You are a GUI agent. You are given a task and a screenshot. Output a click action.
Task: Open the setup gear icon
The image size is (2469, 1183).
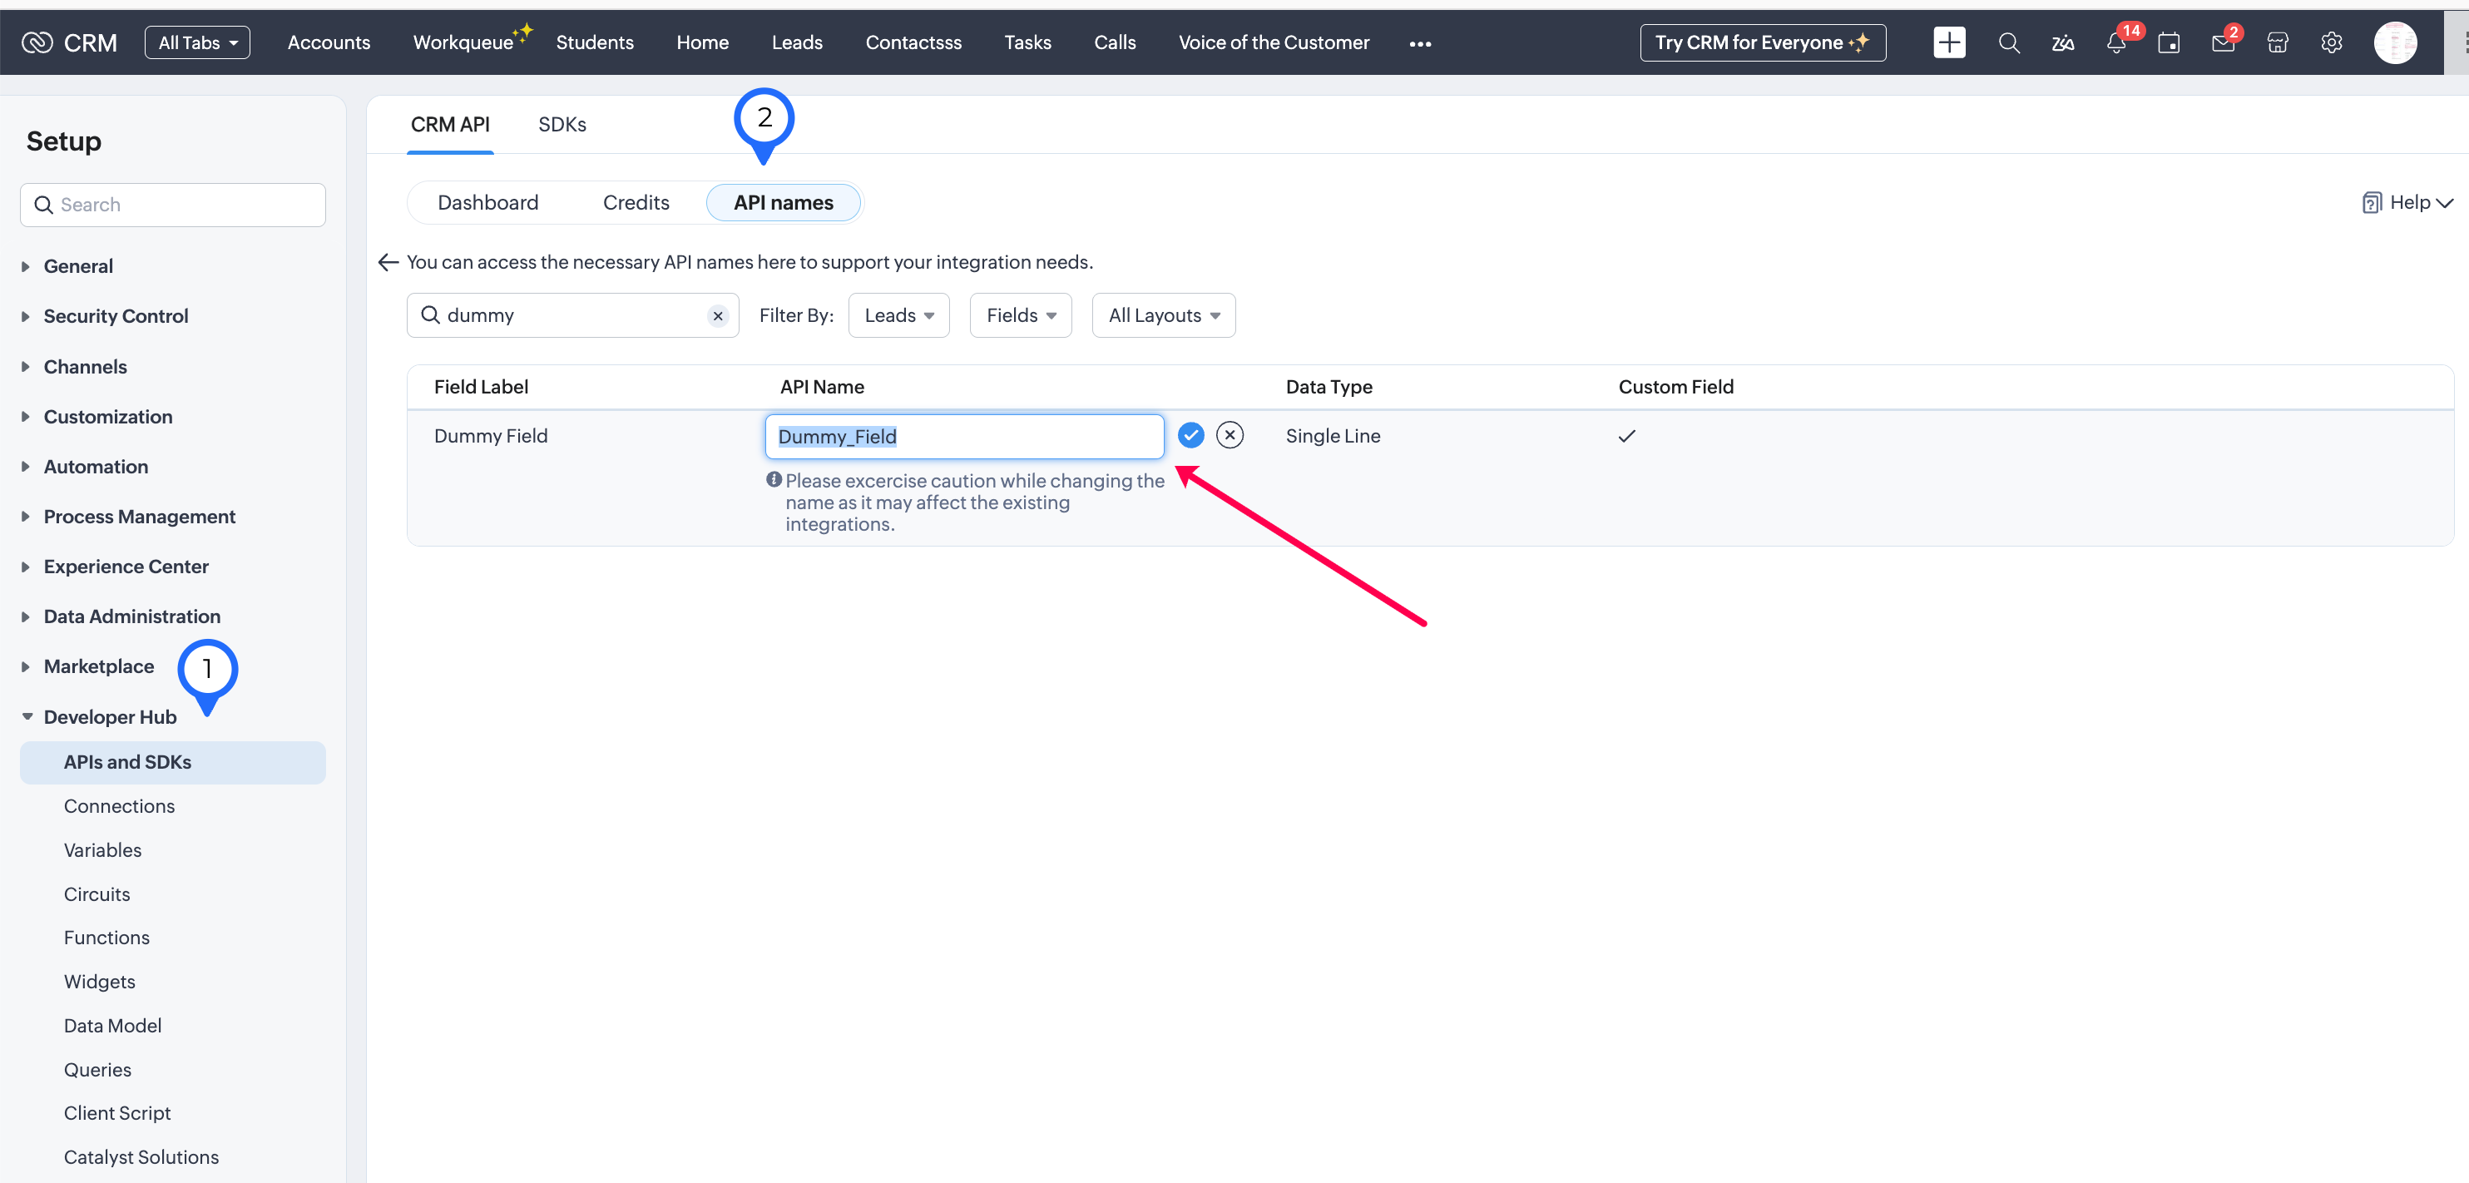coord(2331,43)
